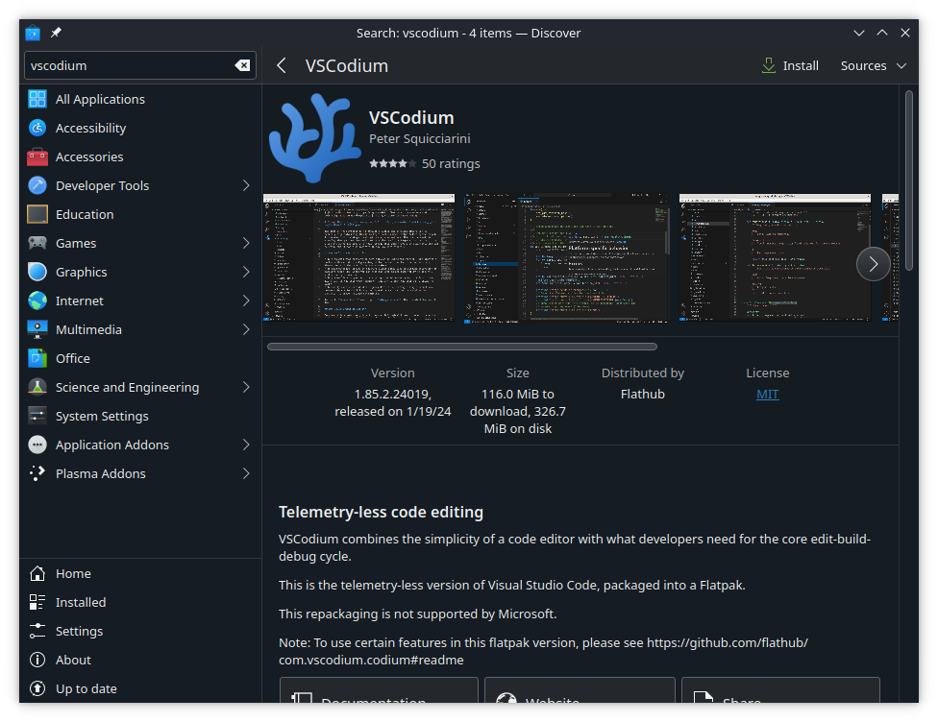Viewport: 938px width, 722px height.
Task: Click the Developer Tools icon
Action: 37,185
